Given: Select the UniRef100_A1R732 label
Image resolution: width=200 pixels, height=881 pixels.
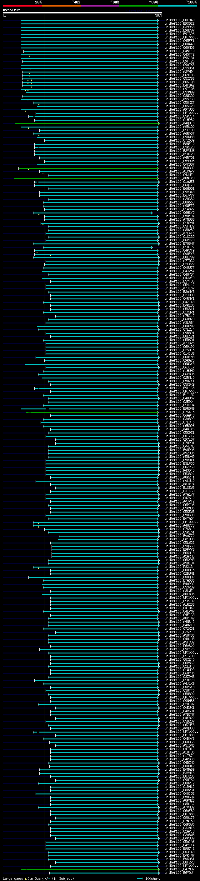Looking at the screenshot, I should tap(179, 601).
